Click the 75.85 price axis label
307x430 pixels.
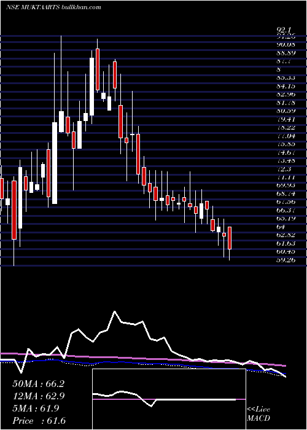[286, 144]
